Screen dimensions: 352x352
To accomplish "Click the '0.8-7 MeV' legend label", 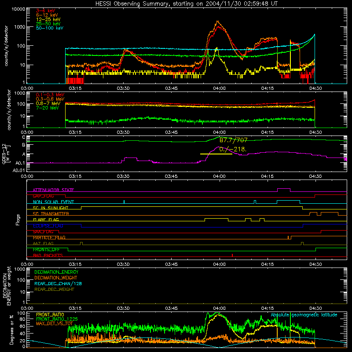I will [x=48, y=103].
